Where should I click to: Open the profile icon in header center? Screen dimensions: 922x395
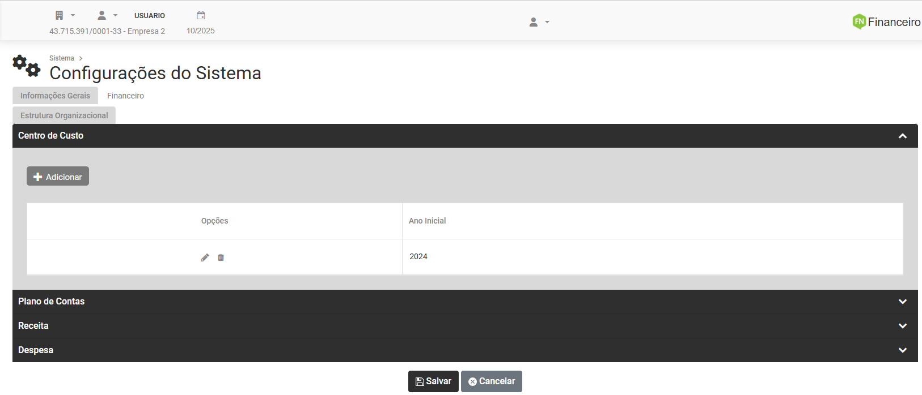(x=534, y=22)
